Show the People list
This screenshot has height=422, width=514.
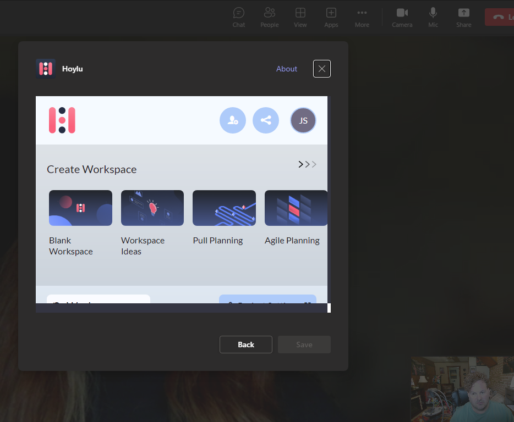(270, 18)
